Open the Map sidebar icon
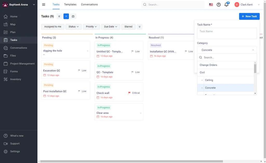Screen dimensions: 266x163 (x=6, y=24)
